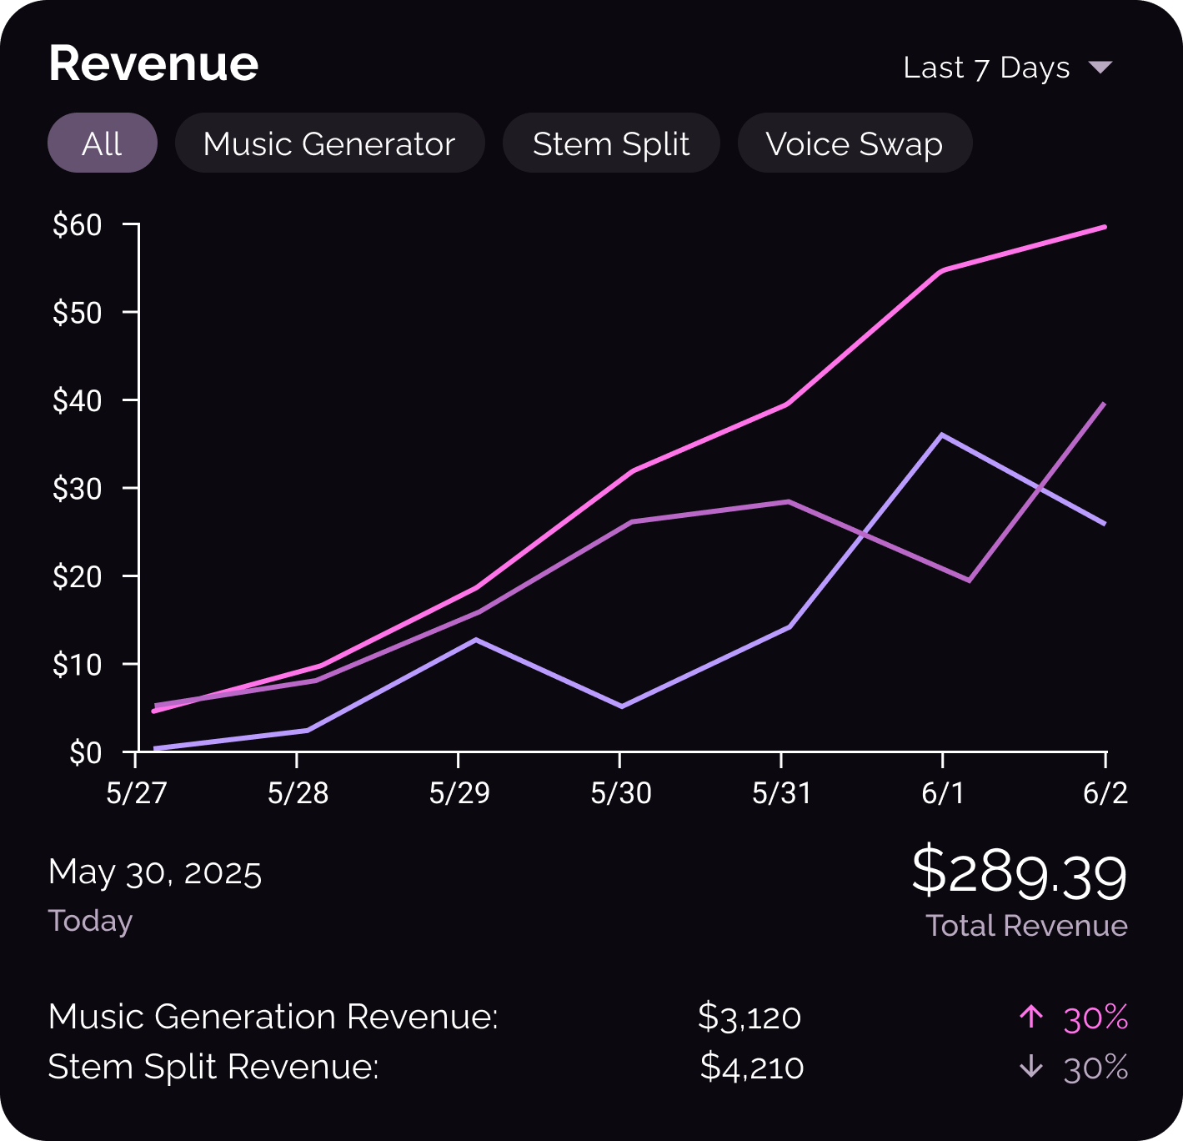Select the 6/1 date on chart axis

942,792
